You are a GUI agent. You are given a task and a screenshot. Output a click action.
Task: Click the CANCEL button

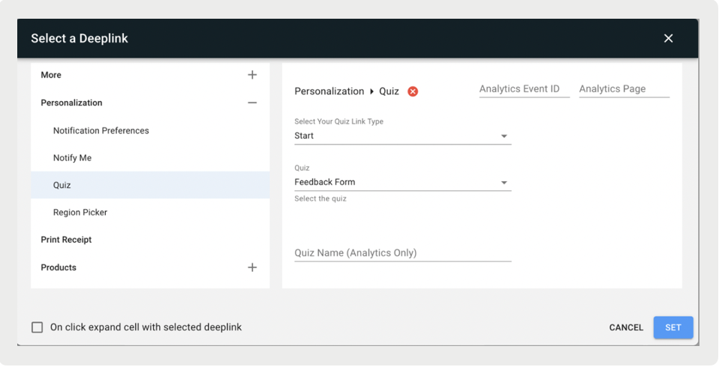point(626,327)
